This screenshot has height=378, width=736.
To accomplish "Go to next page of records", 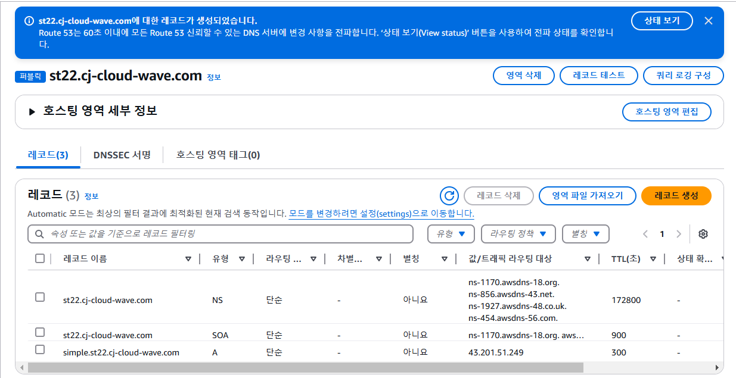I will (x=678, y=234).
